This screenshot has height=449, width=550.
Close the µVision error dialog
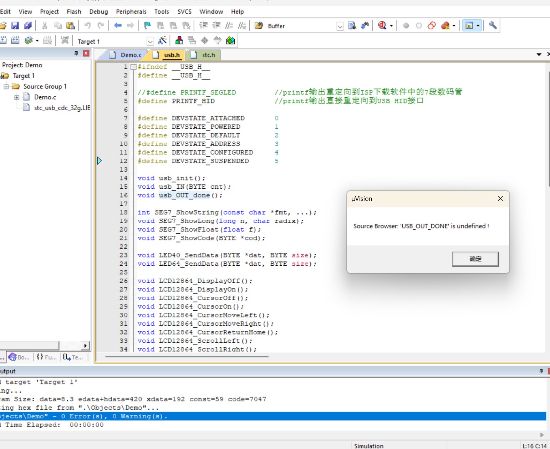pyautogui.click(x=500, y=199)
